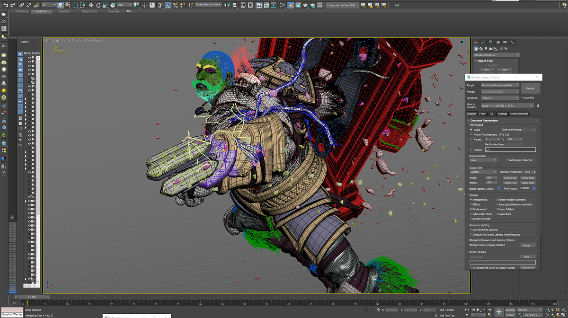Select the Frames radio button
Image resolution: width=568 pixels, height=318 pixels.
(471, 150)
